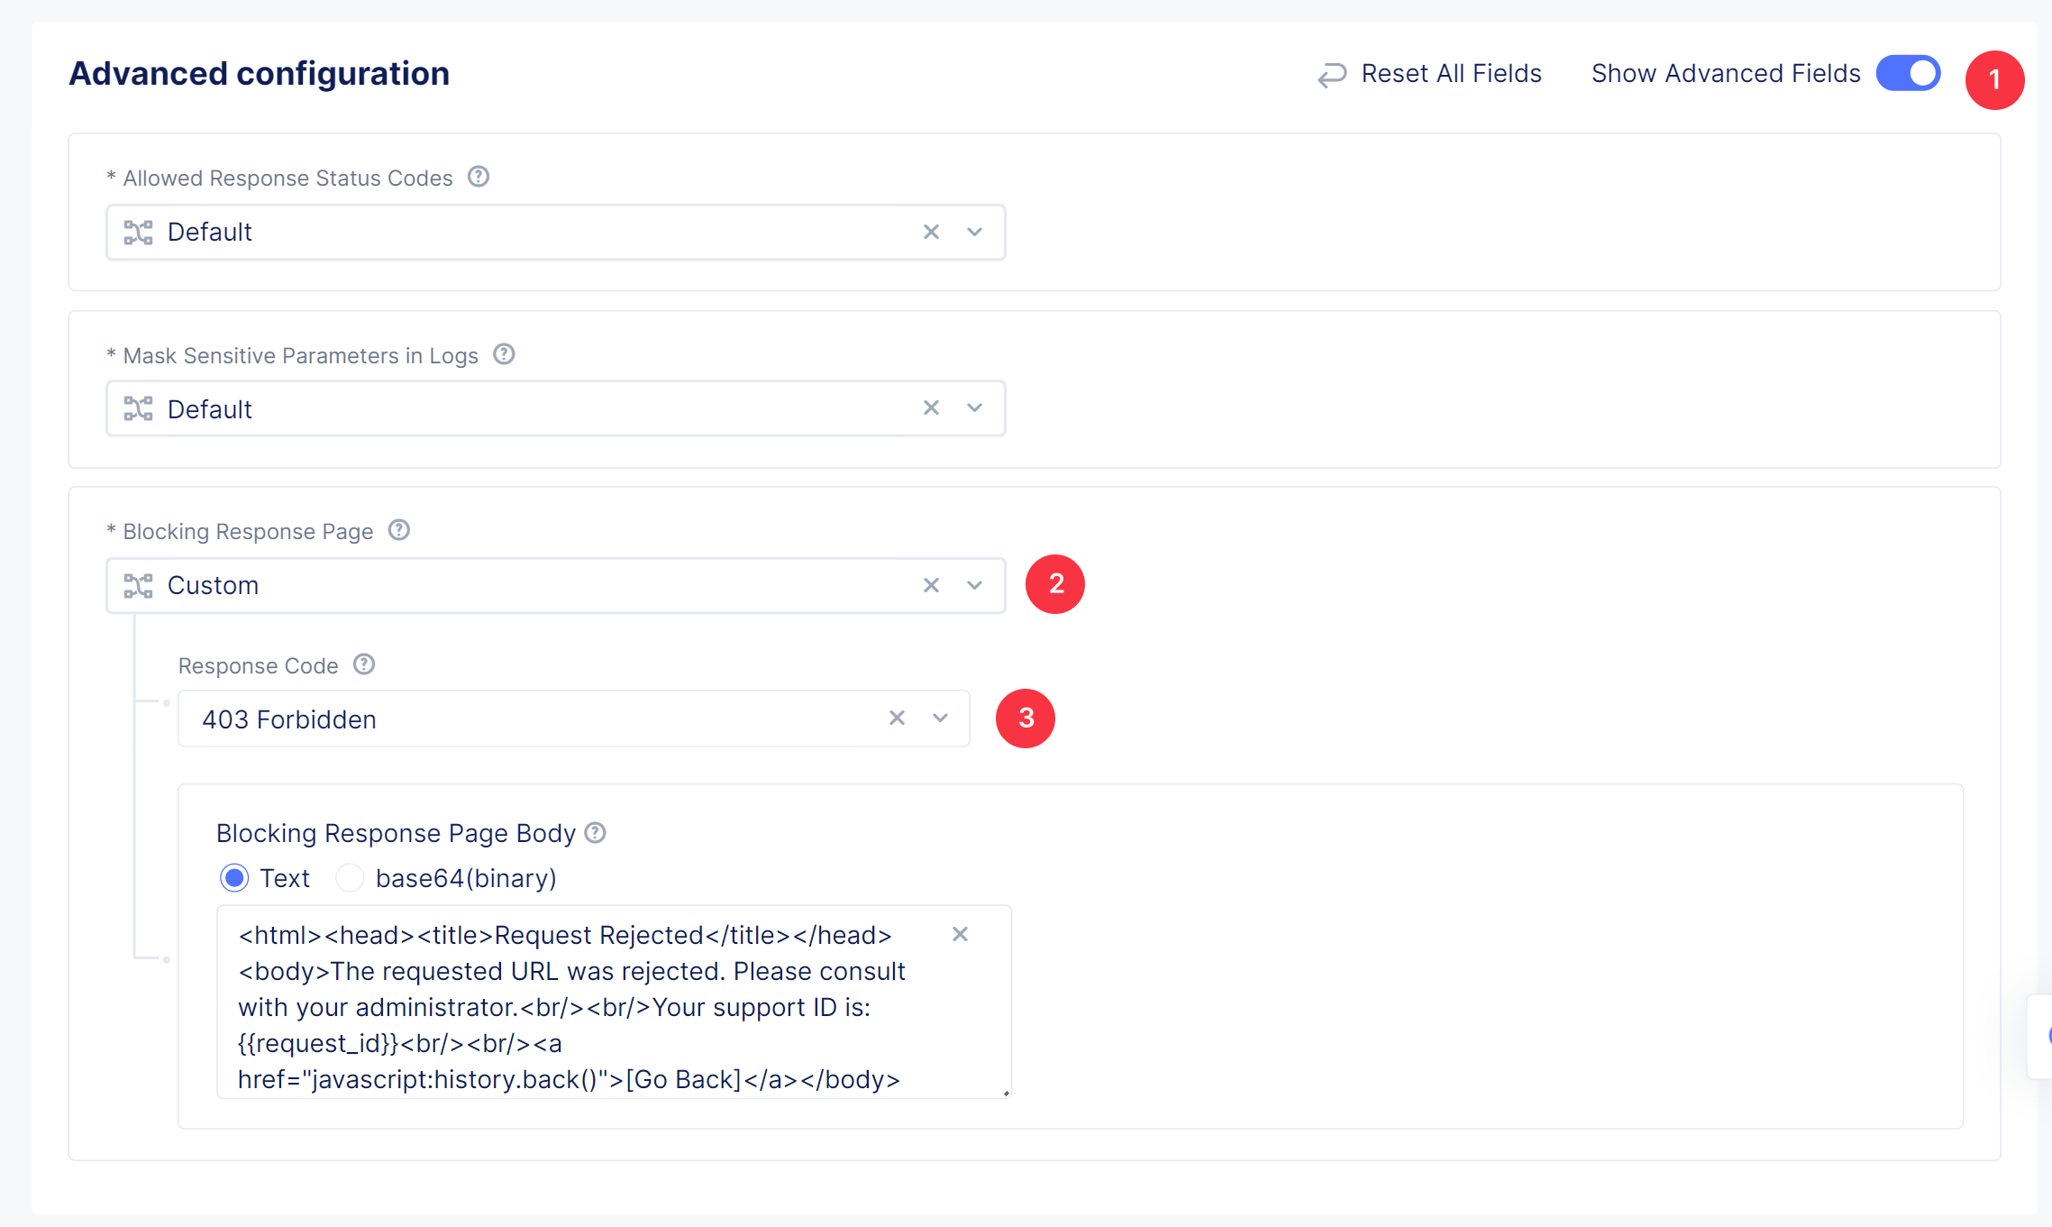Open the Blocking Response Page dropdown arrow

tap(974, 585)
